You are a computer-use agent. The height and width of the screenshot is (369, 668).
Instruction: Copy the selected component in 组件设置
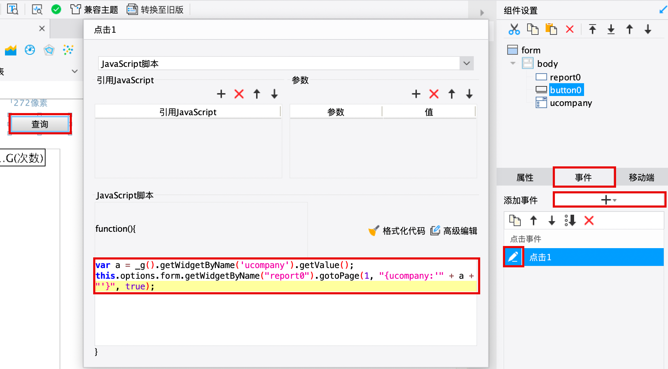click(x=533, y=29)
